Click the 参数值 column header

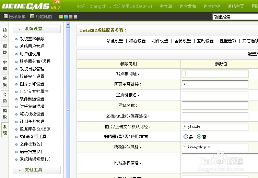[x=221, y=64]
